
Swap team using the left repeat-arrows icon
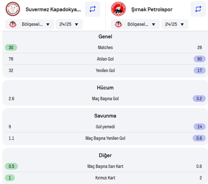click(92, 9)
